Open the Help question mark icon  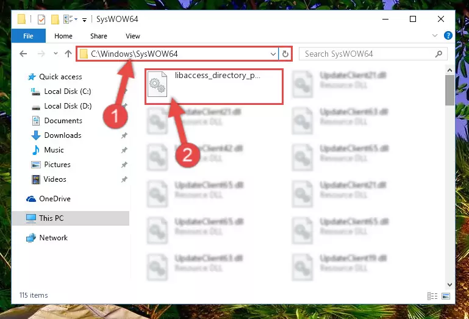(x=448, y=35)
